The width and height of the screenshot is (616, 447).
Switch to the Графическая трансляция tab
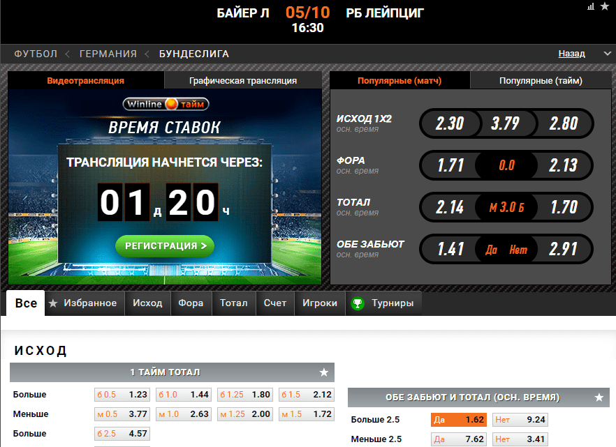tap(243, 80)
